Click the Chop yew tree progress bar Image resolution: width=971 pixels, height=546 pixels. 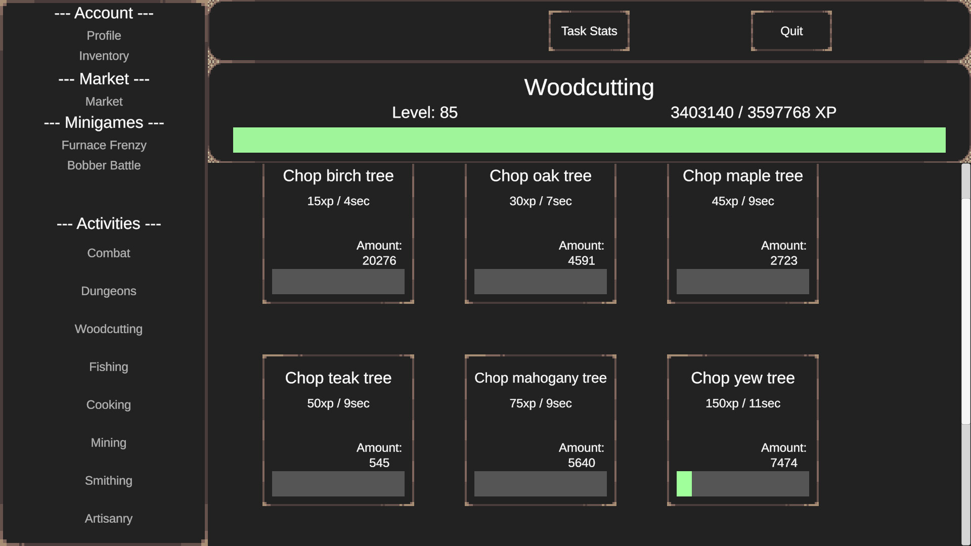[x=742, y=484]
